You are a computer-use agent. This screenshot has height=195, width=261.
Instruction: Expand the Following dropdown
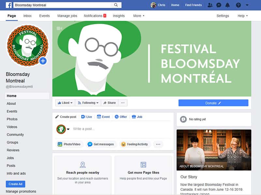pos(88,103)
